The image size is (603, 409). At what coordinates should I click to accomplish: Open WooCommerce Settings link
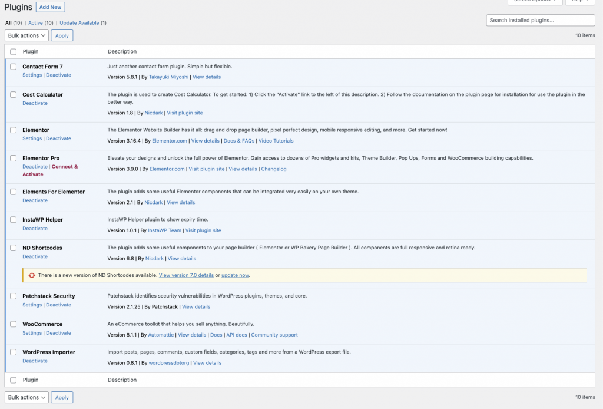pyautogui.click(x=32, y=333)
